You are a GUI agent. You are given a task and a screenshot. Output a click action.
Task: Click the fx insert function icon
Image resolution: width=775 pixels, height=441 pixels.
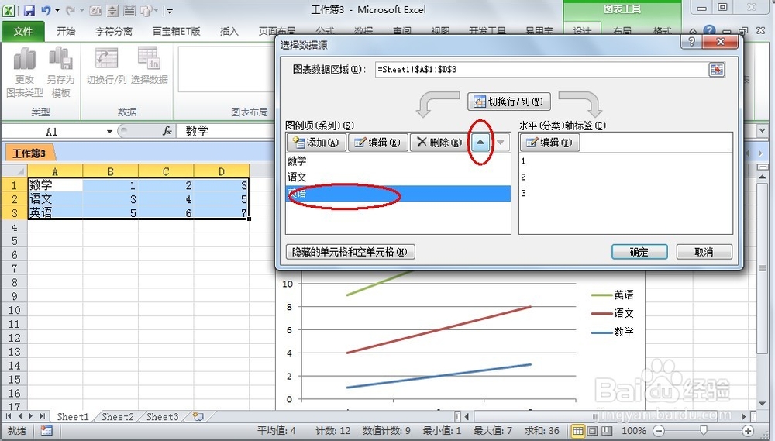[167, 131]
